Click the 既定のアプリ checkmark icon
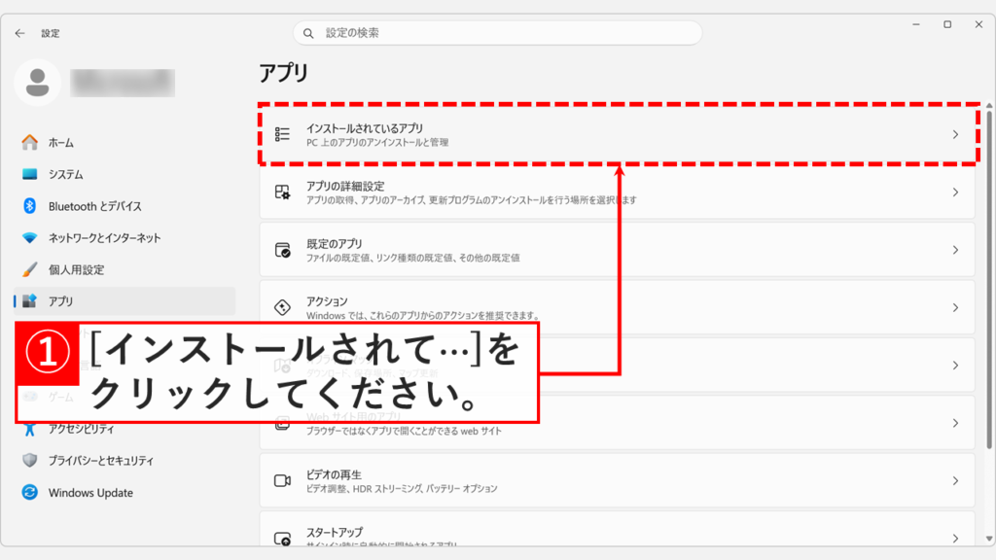The image size is (996, 560). [283, 250]
